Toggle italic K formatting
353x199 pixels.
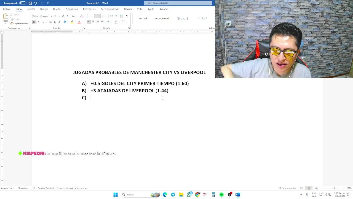[39, 22]
